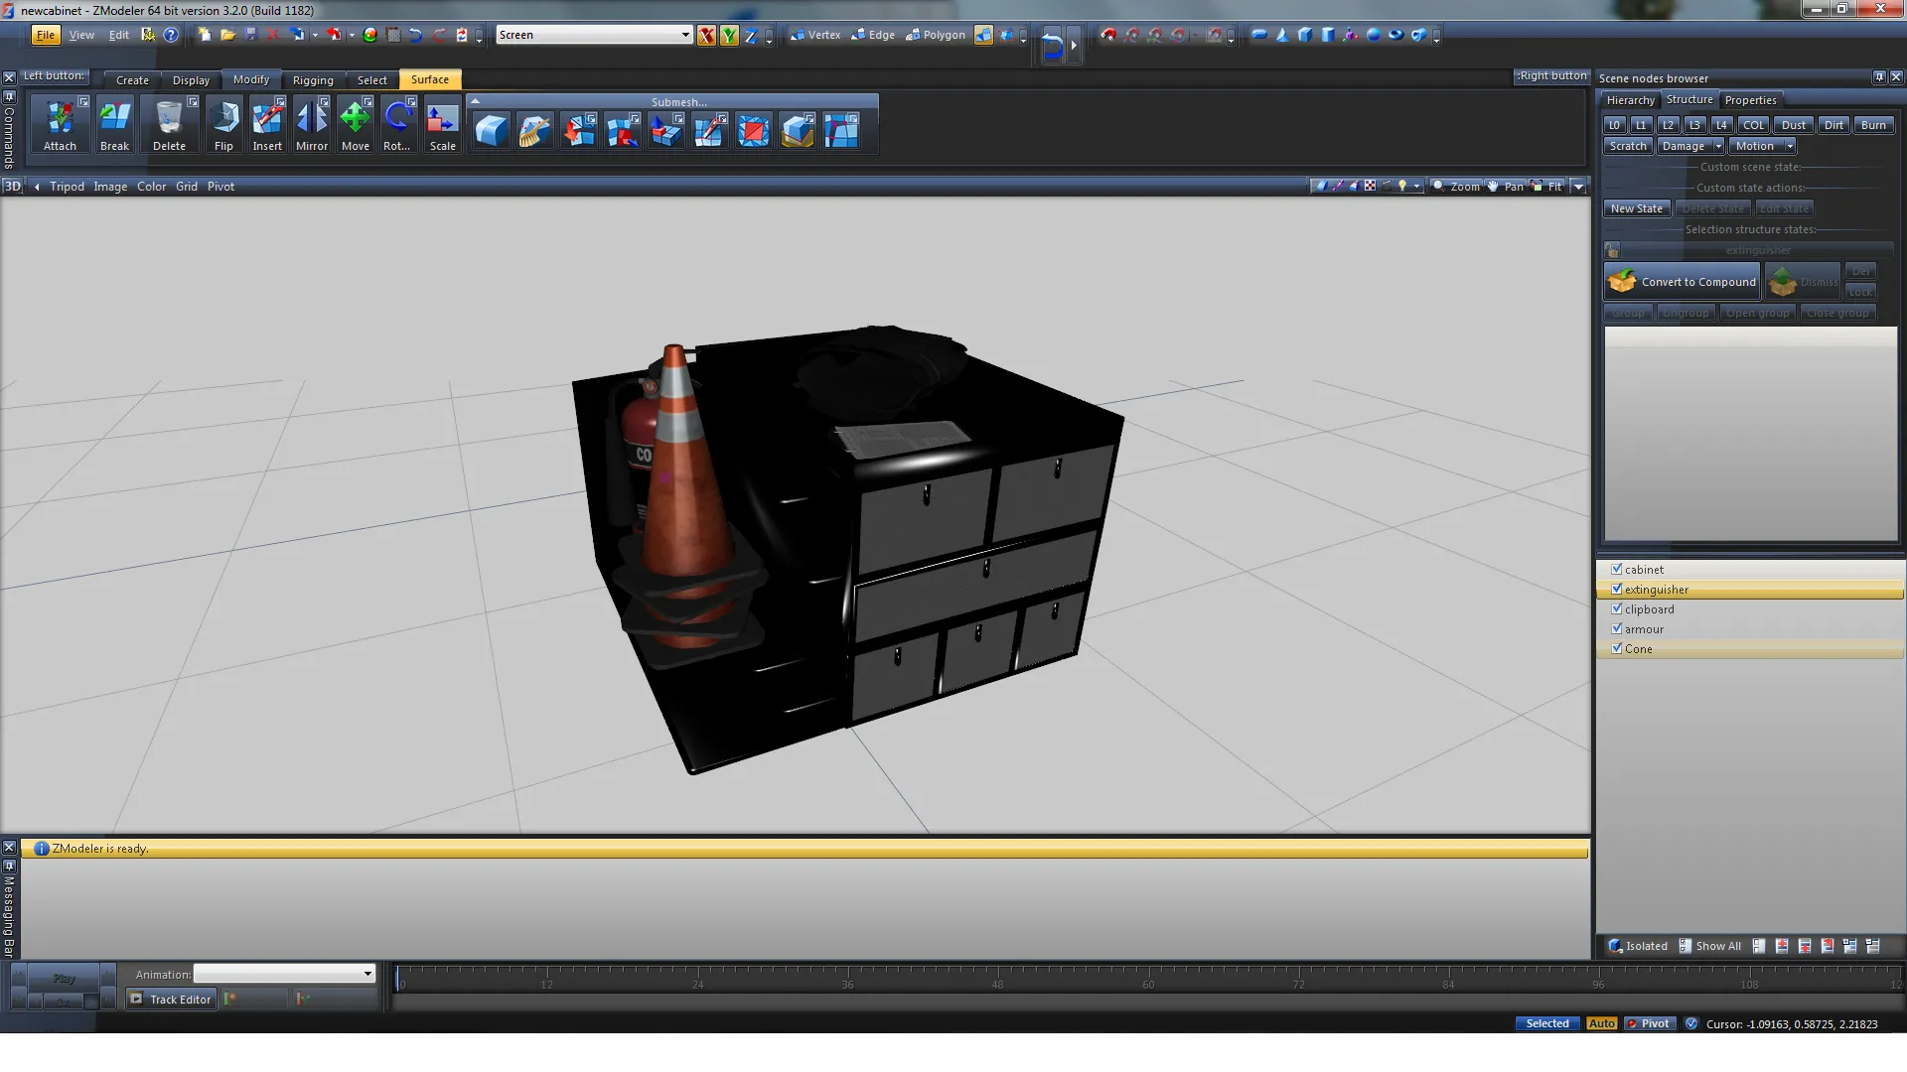
Task: Uncheck the cabinet node visibility
Action: click(x=1616, y=569)
